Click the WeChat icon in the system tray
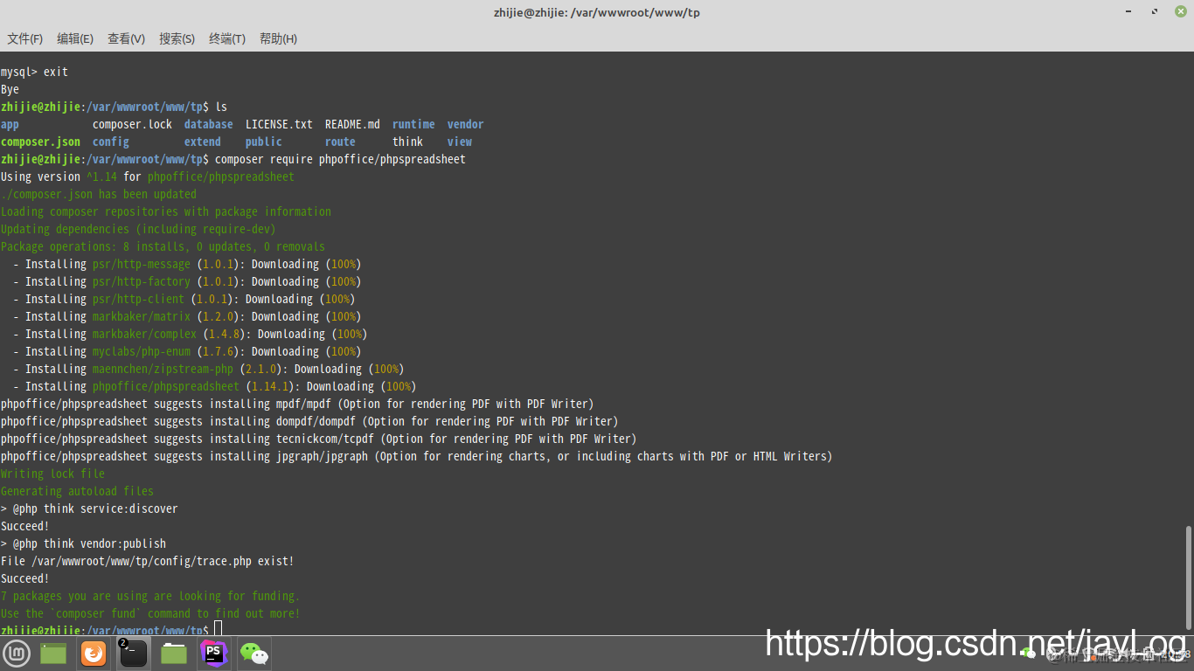The height and width of the screenshot is (671, 1194). (1028, 654)
